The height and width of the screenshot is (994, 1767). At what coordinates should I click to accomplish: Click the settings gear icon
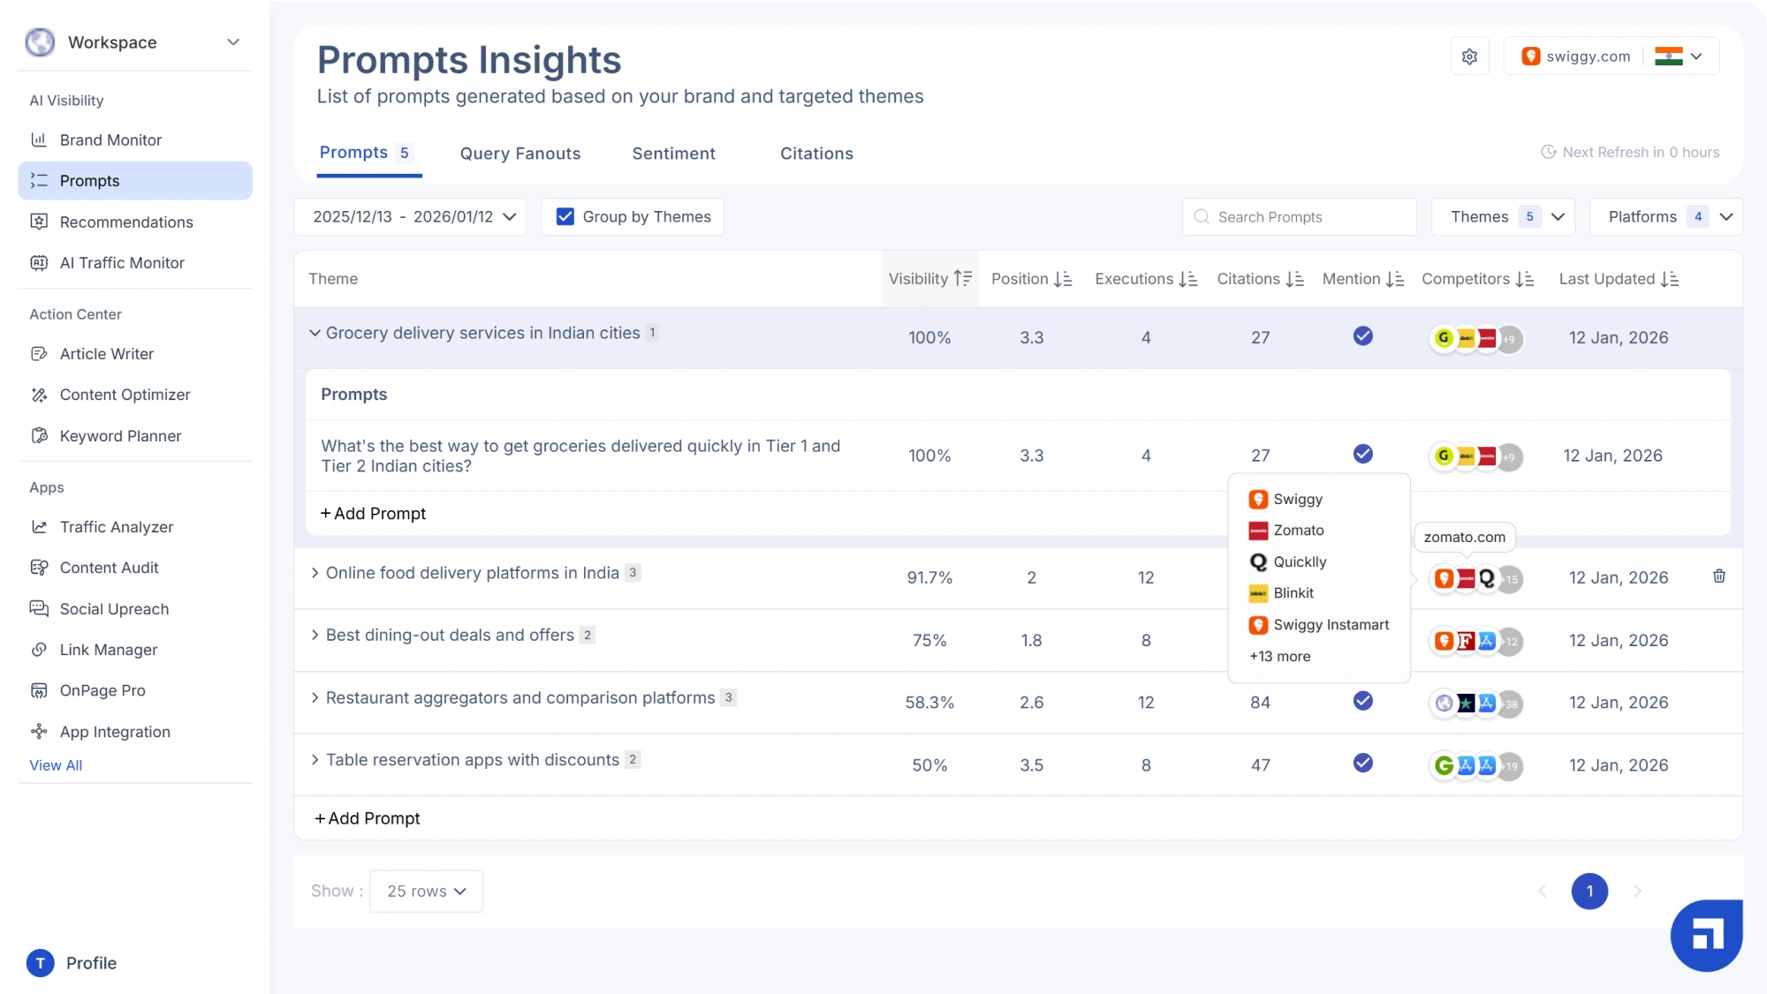[x=1469, y=56]
